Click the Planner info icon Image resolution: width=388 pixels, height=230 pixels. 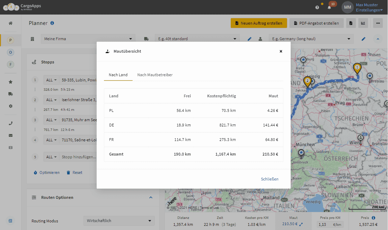point(52,23)
